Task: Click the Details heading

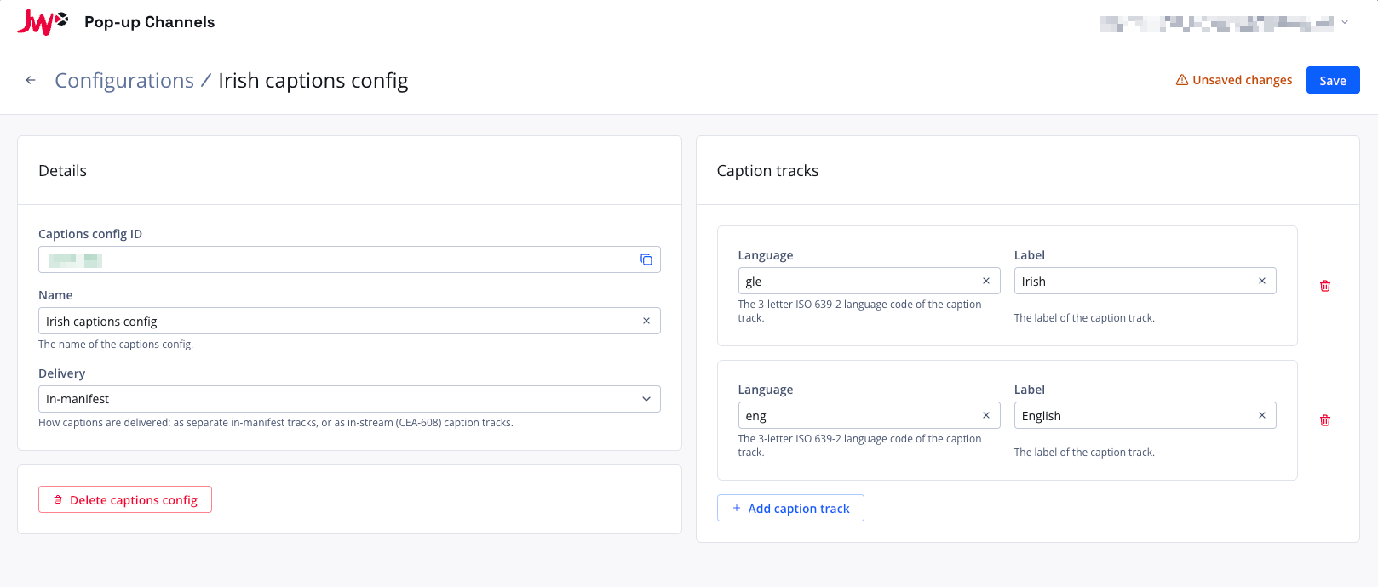Action: 62,170
